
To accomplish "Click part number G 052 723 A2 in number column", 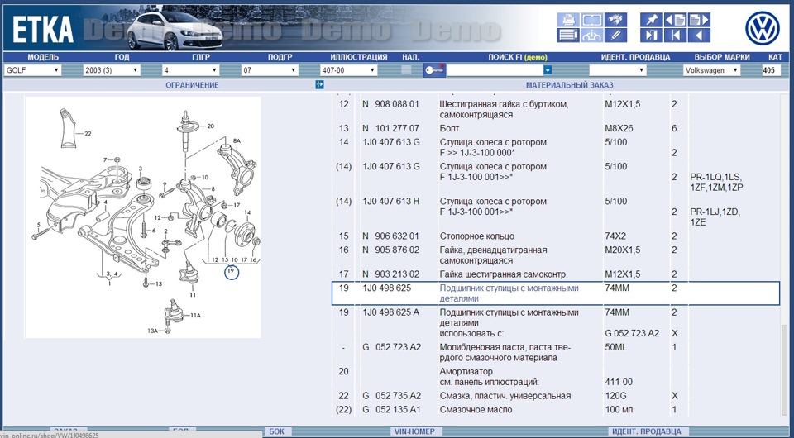I will [x=391, y=347].
